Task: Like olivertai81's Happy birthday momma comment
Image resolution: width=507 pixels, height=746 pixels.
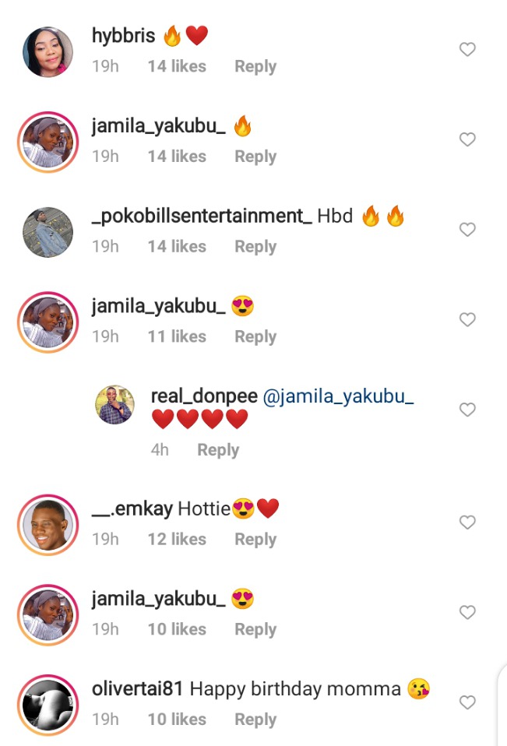Action: [467, 702]
